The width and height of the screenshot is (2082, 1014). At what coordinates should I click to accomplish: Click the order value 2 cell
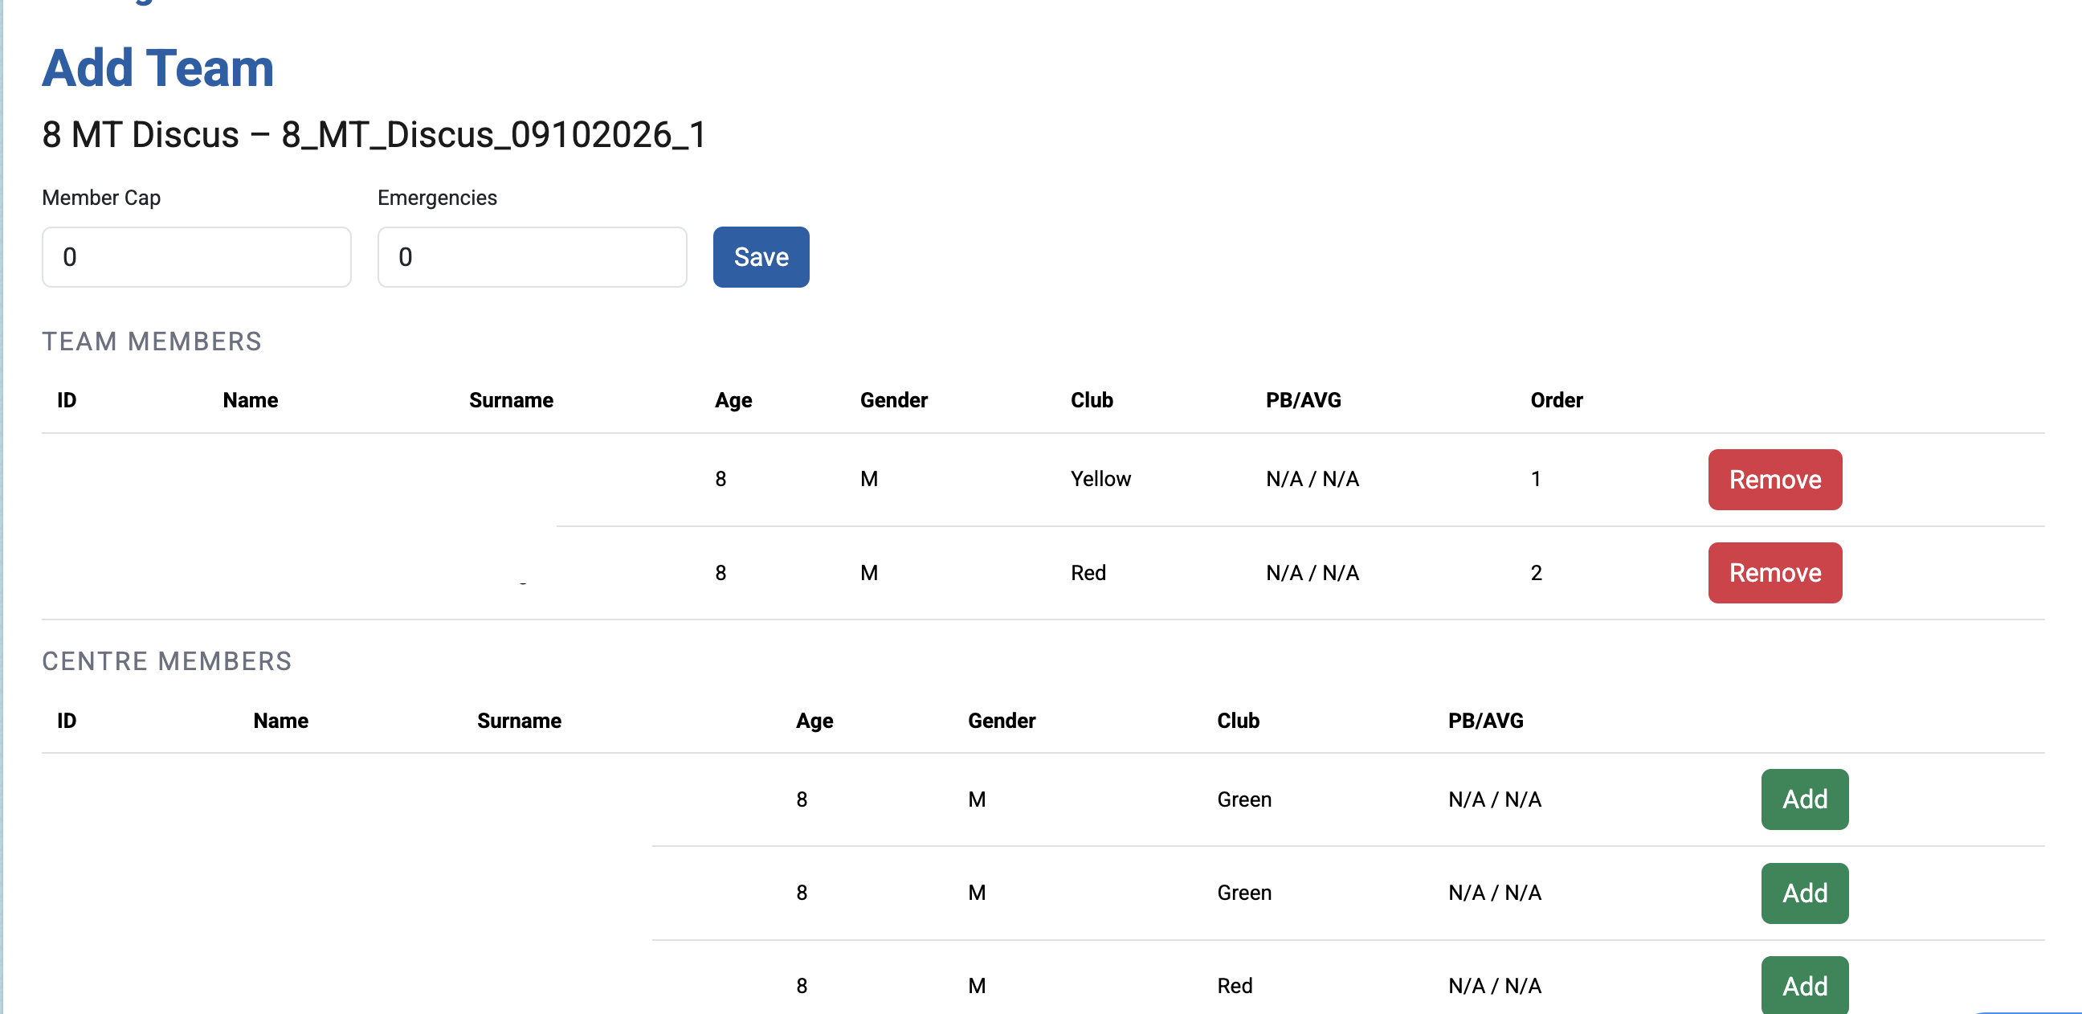tap(1536, 573)
